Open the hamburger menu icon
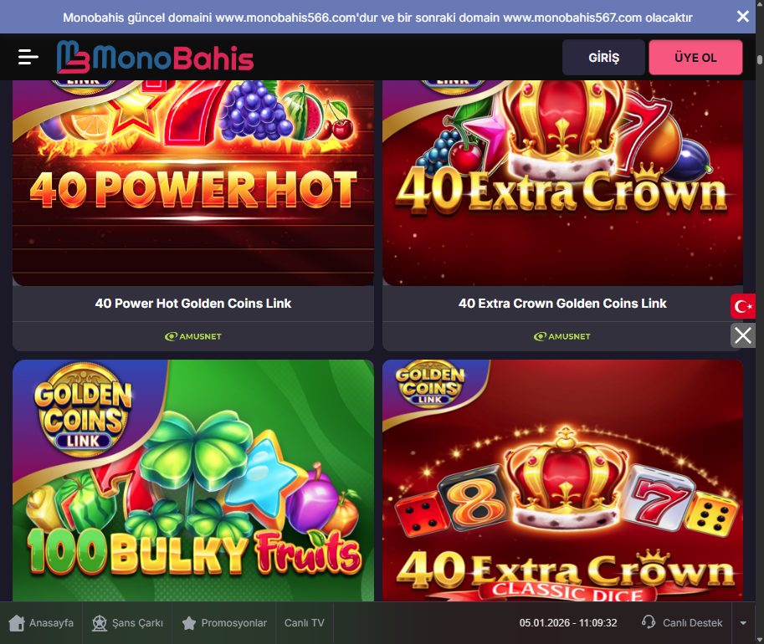Image resolution: width=764 pixels, height=644 pixels. (x=28, y=57)
